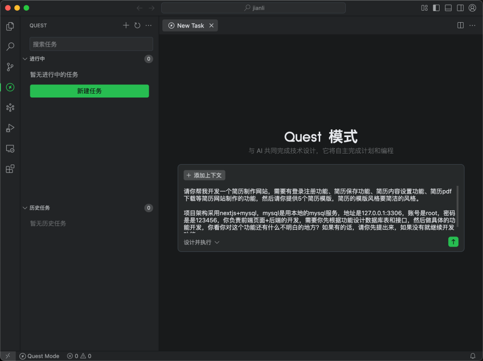Viewport: 483px width, 361px height.
Task: Open the account profile icon in the title bar
Action: point(472,8)
